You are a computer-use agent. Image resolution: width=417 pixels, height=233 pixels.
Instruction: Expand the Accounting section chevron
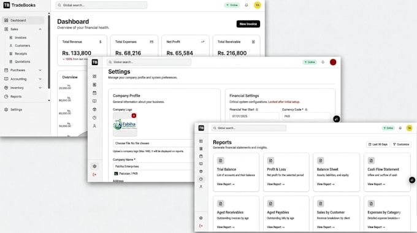tap(40, 79)
